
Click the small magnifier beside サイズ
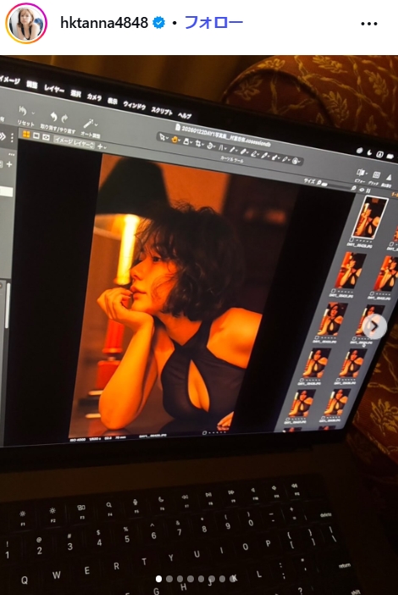(x=318, y=182)
